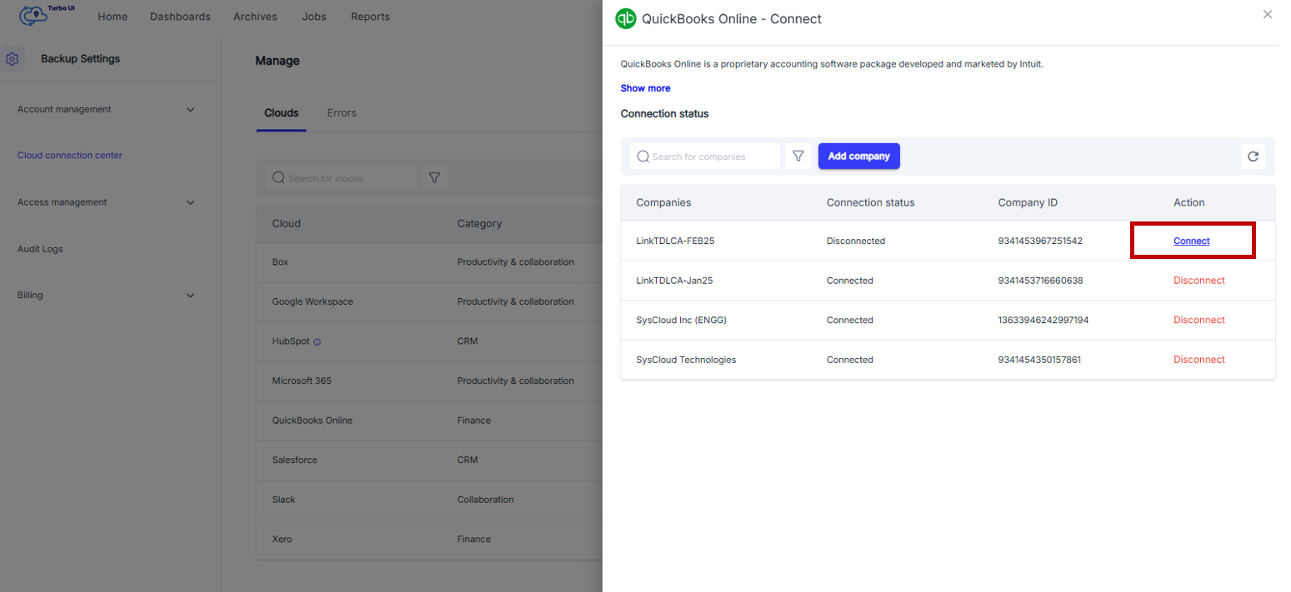Click the magnifier in clouds search

click(x=278, y=178)
